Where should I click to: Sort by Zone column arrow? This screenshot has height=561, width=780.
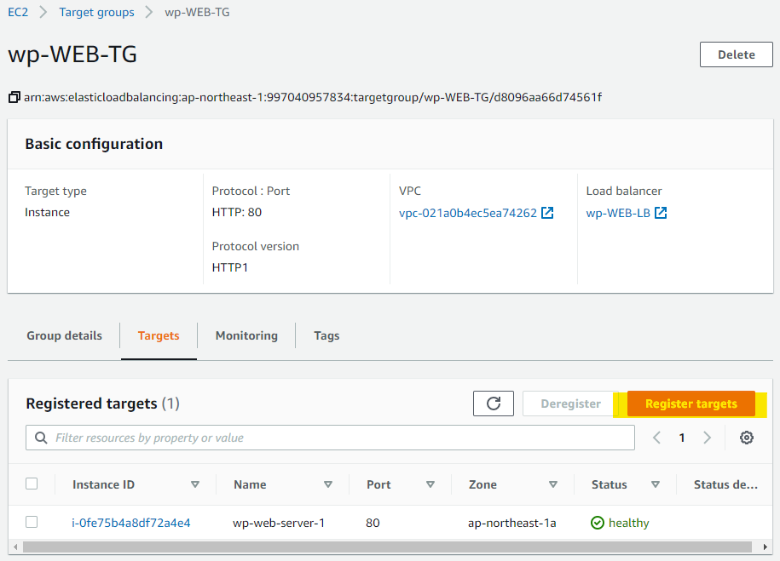(x=552, y=484)
